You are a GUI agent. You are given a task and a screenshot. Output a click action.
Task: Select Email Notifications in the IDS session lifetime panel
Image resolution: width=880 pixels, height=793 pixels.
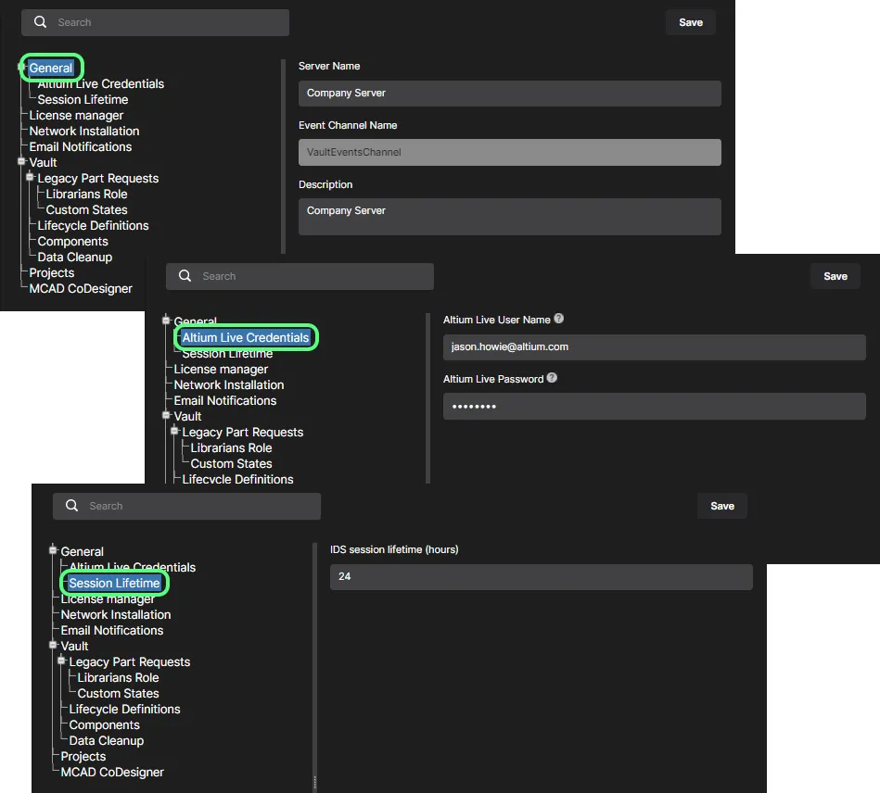pyautogui.click(x=112, y=630)
